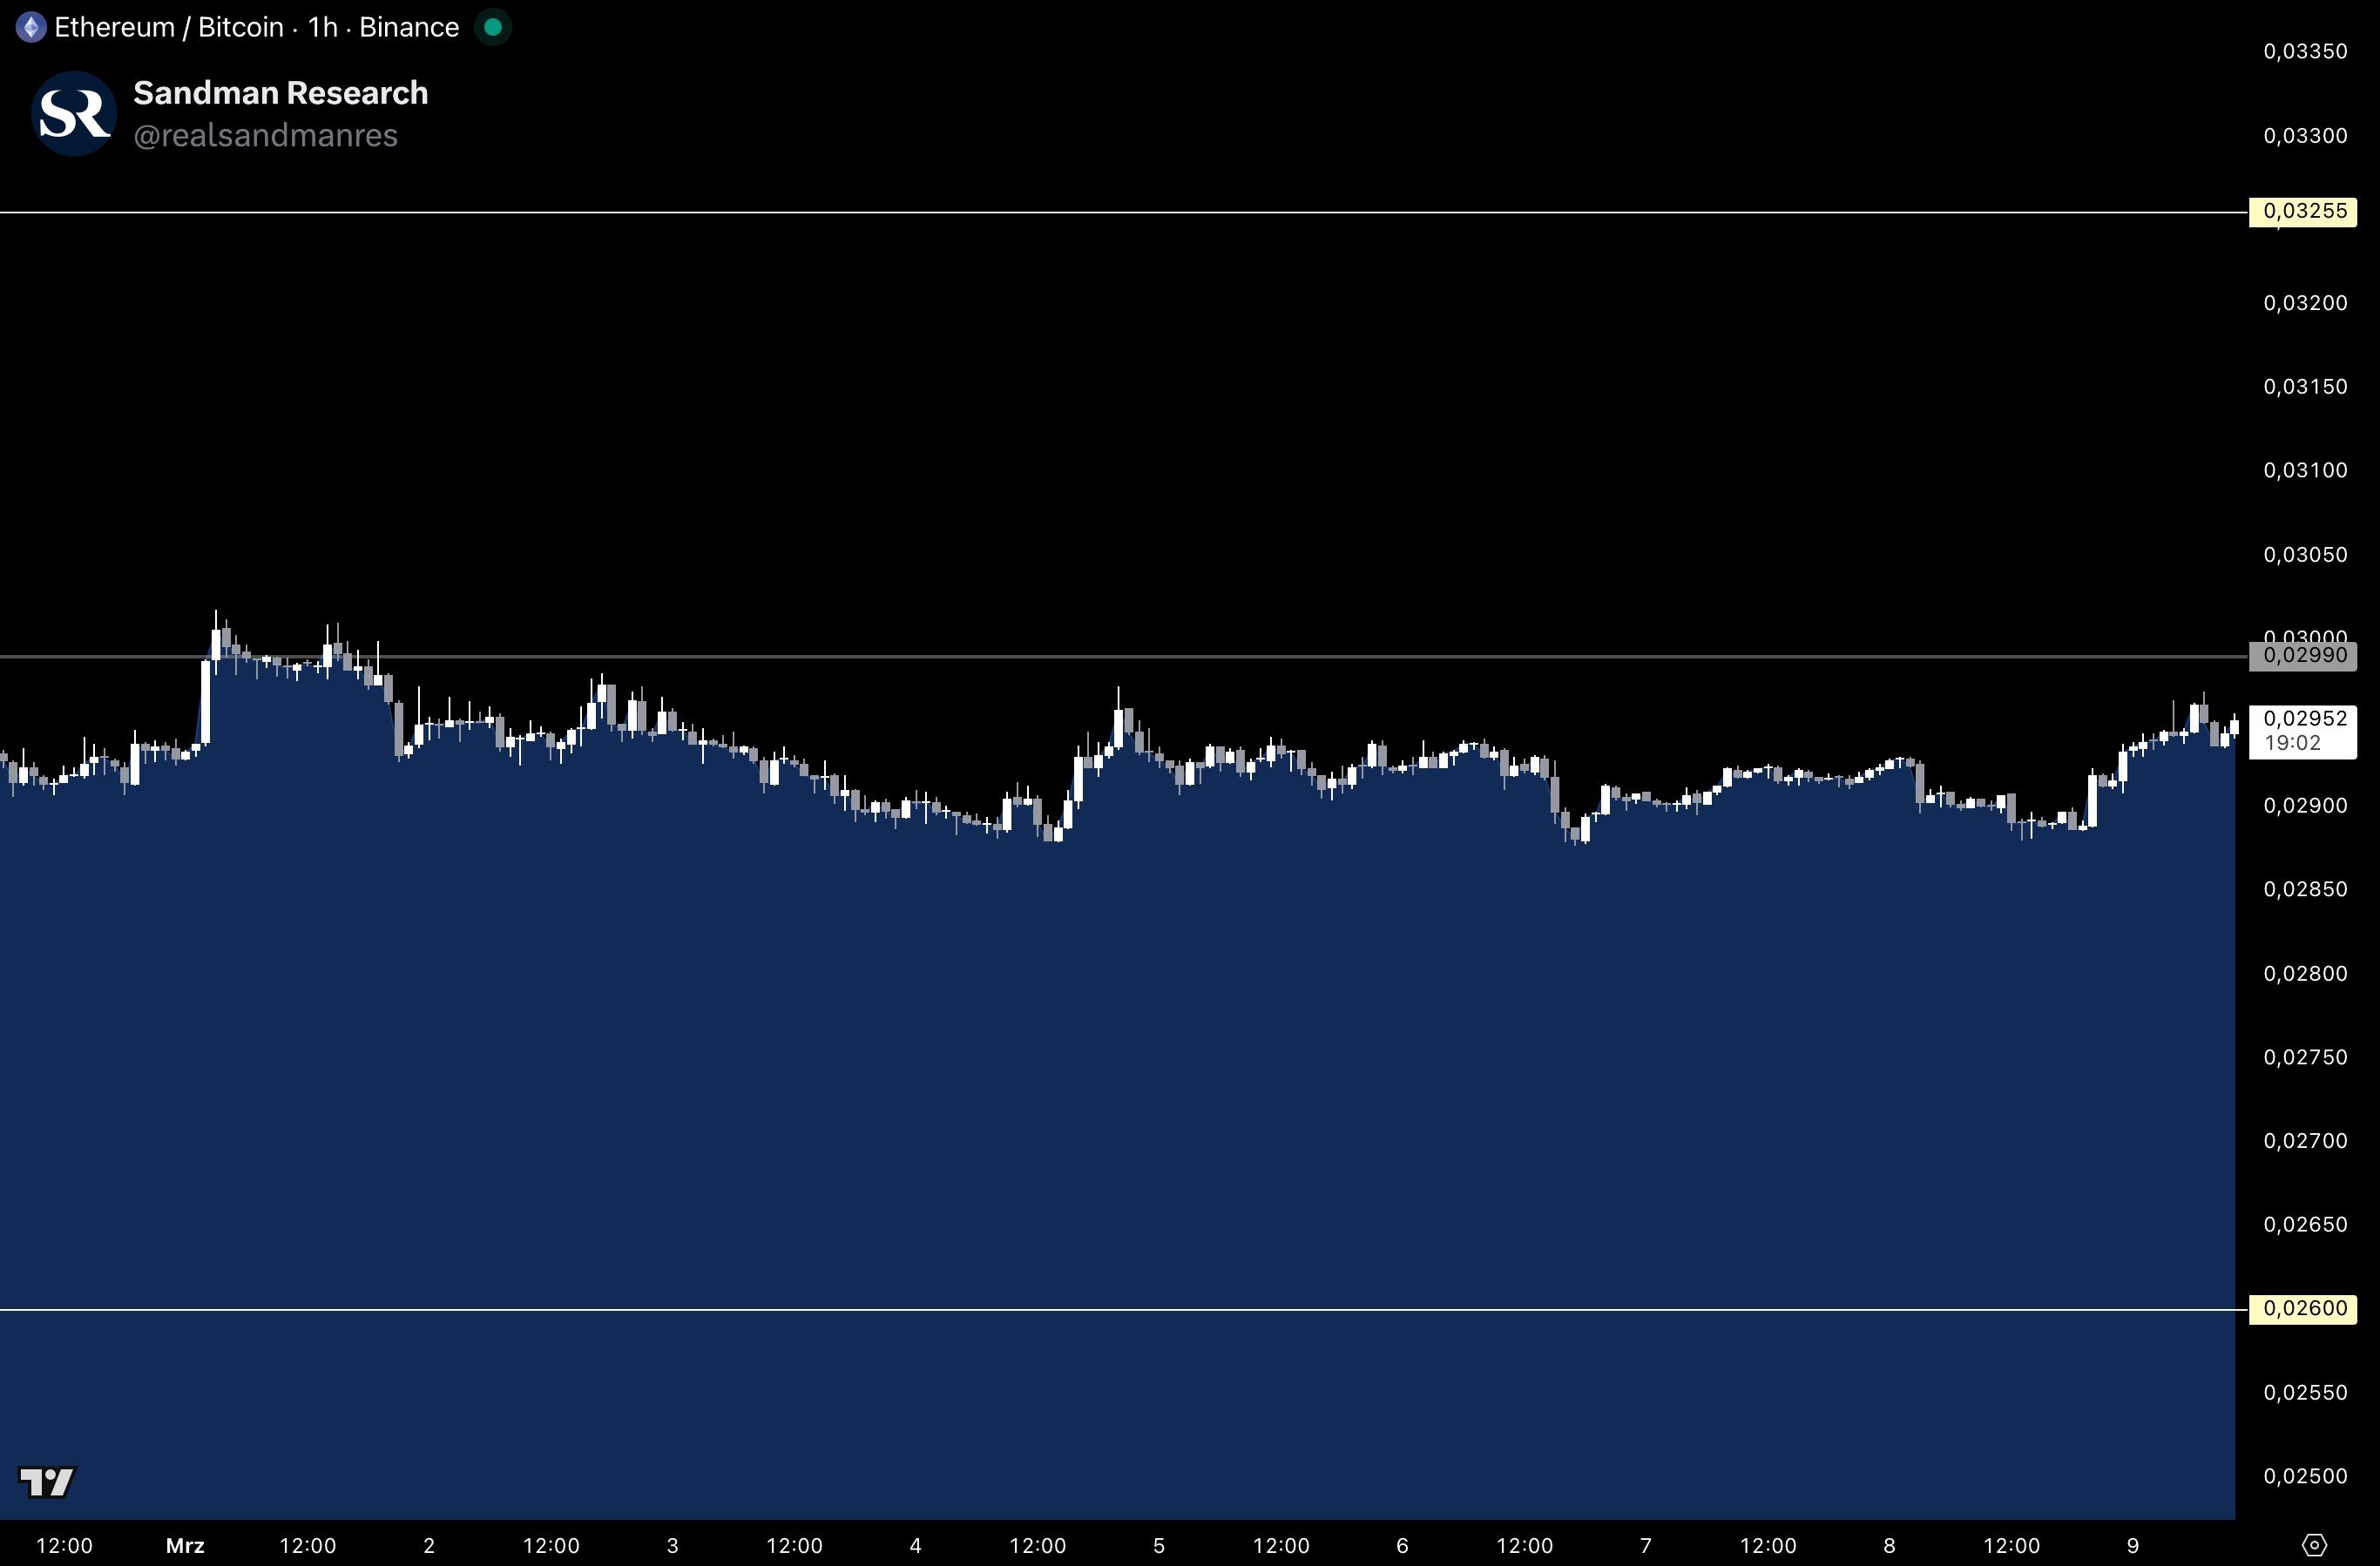This screenshot has height=1566, width=2380.
Task: Click the day 5 time axis label
Action: coord(1159,1545)
